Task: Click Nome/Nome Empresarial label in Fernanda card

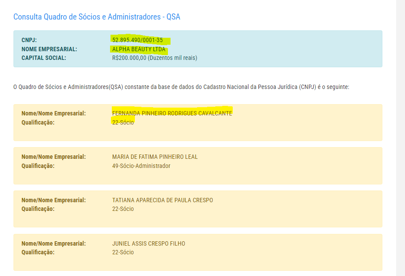Action: pyautogui.click(x=54, y=113)
